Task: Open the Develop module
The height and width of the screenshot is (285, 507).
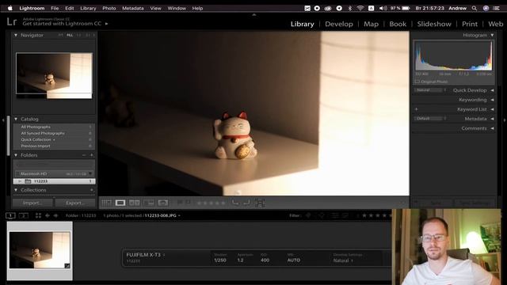Action: click(x=339, y=24)
